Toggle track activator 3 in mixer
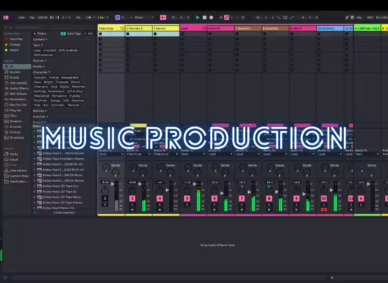The width and height of the screenshot is (388, 283). [133, 198]
